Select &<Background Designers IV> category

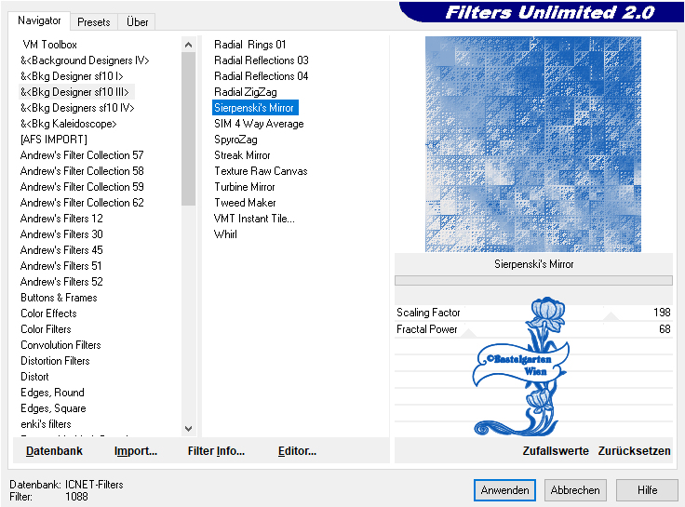coord(85,60)
